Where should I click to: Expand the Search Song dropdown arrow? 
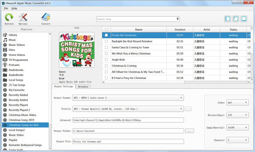pyautogui.click(x=178, y=19)
